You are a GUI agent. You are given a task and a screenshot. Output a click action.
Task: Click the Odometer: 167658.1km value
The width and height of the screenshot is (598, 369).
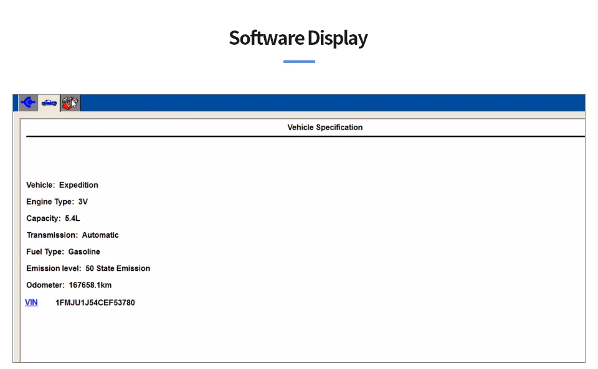pyautogui.click(x=90, y=285)
